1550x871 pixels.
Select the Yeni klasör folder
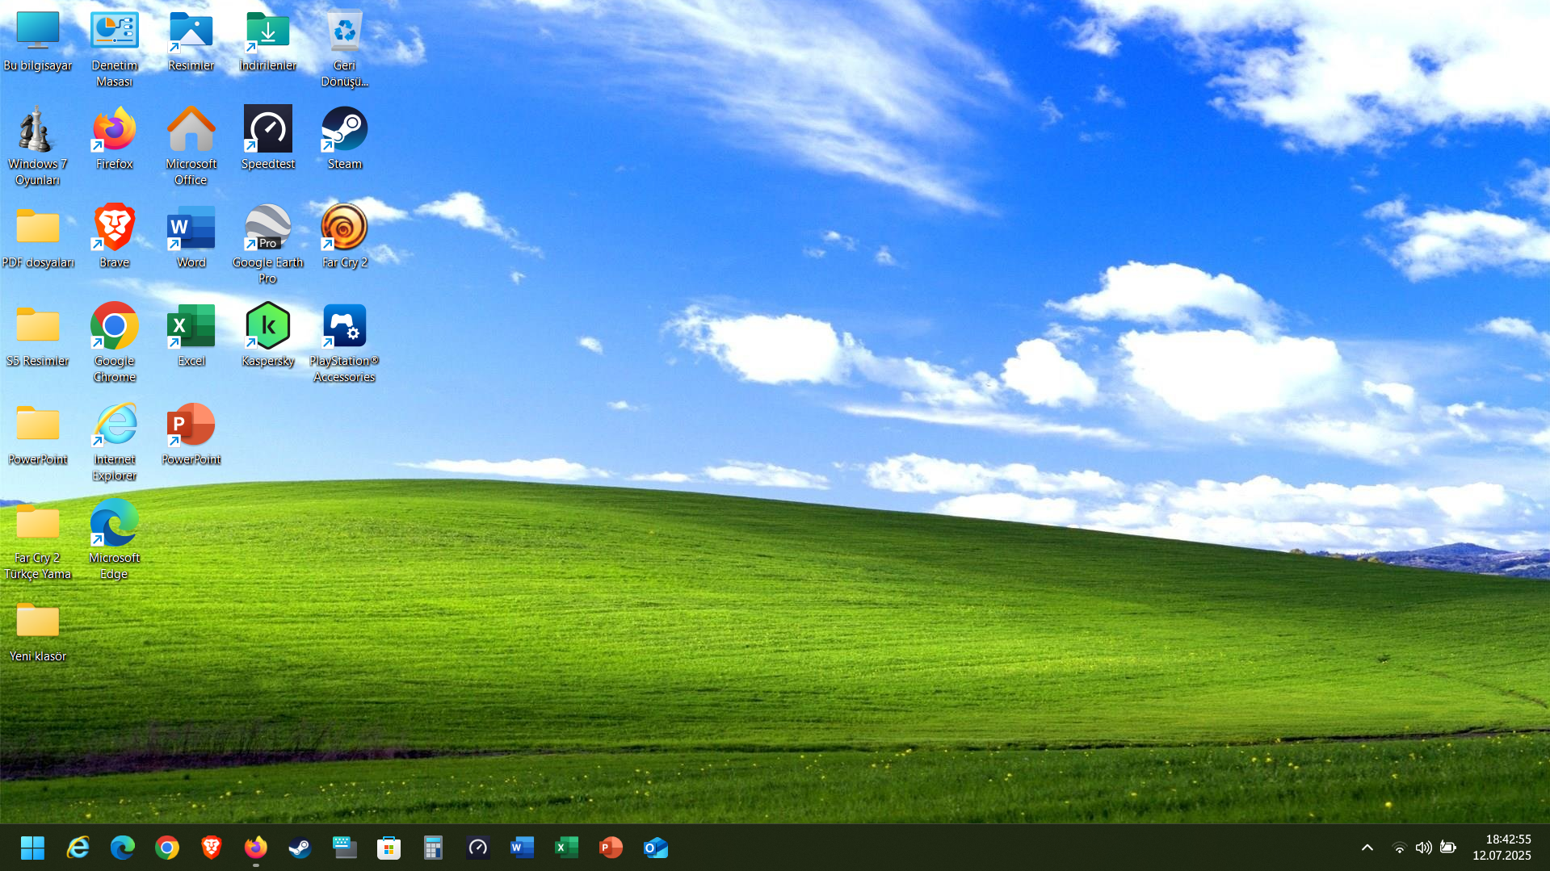click(x=38, y=632)
